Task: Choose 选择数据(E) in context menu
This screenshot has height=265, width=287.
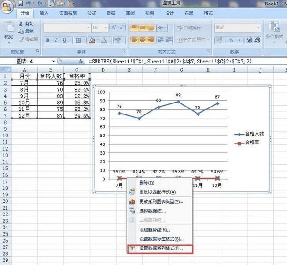Action: (160, 211)
